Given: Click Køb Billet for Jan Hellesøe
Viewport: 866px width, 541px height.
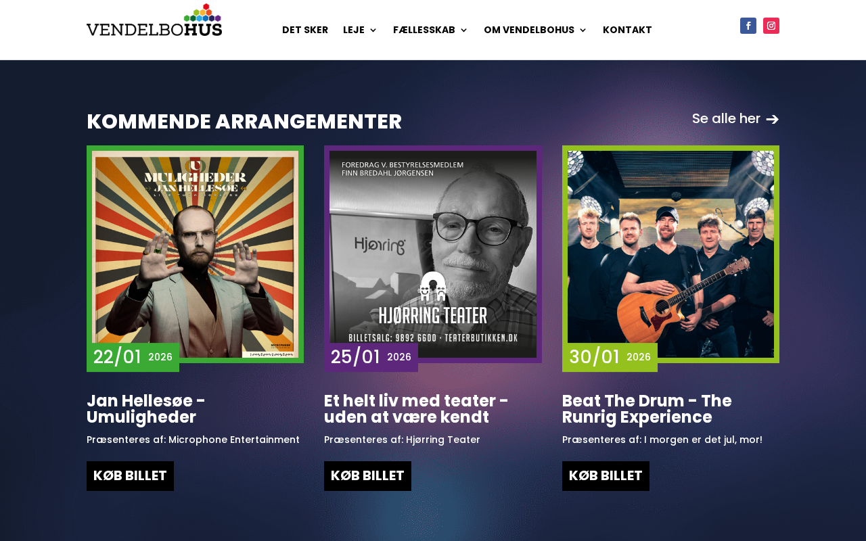Looking at the screenshot, I should pos(130,476).
